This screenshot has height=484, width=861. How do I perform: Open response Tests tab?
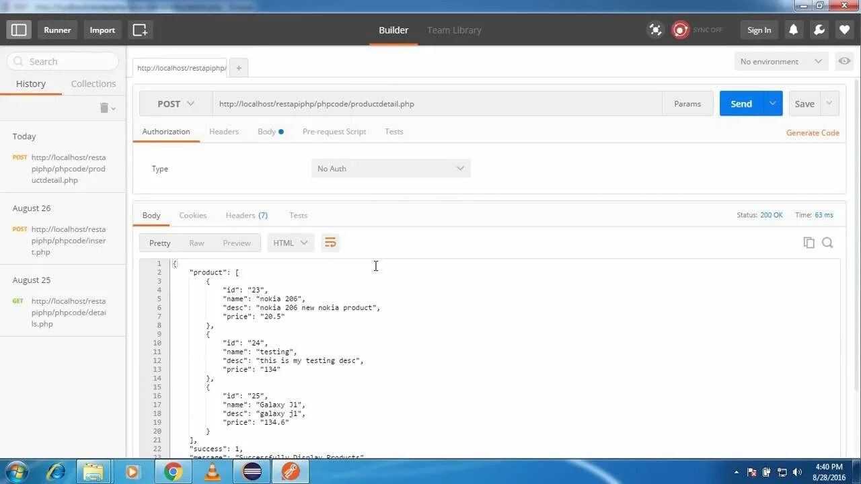(x=299, y=215)
